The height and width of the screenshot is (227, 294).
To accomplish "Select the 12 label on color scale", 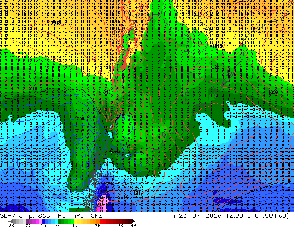I will pyautogui.click(x=75, y=225).
